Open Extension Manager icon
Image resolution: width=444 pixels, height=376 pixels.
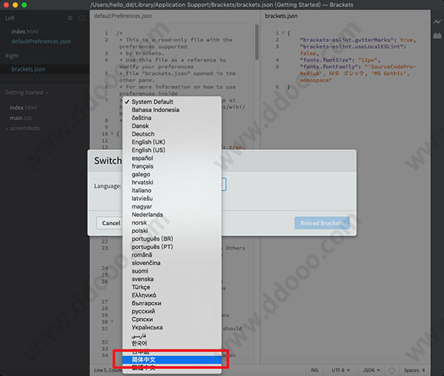pyautogui.click(x=437, y=36)
